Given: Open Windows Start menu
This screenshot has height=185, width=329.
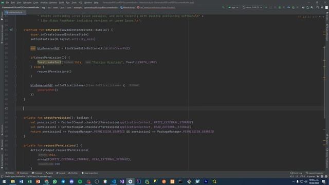Looking at the screenshot, I should 4,181.
